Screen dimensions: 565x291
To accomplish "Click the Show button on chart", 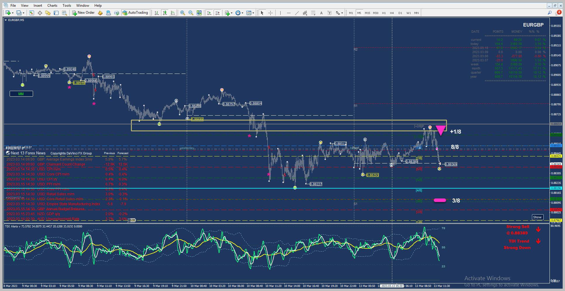I will point(537,217).
